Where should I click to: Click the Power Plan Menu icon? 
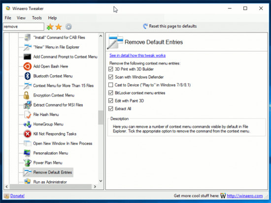[x=28, y=163]
